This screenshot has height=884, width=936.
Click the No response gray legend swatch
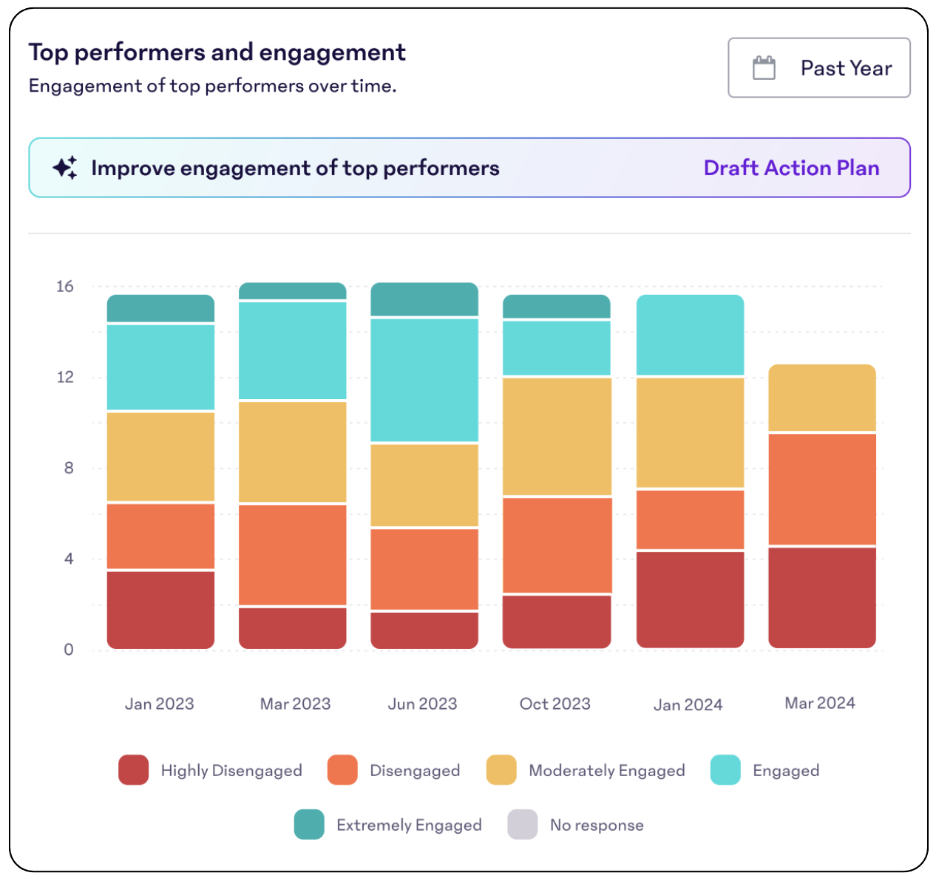pos(521,825)
